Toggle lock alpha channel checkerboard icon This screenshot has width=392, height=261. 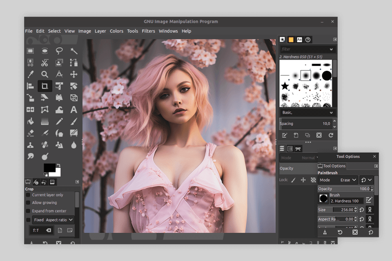313,180
